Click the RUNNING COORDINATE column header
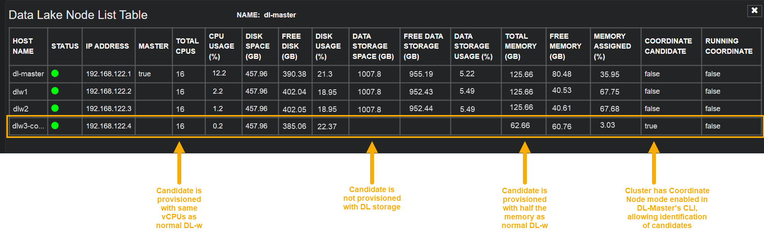This screenshot has width=764, height=234. coord(729,46)
